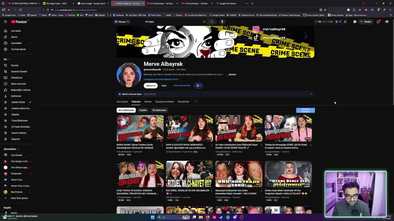394x221 pixels.
Task: Go to Ana Sayfa in sidebar
Action: point(16,31)
